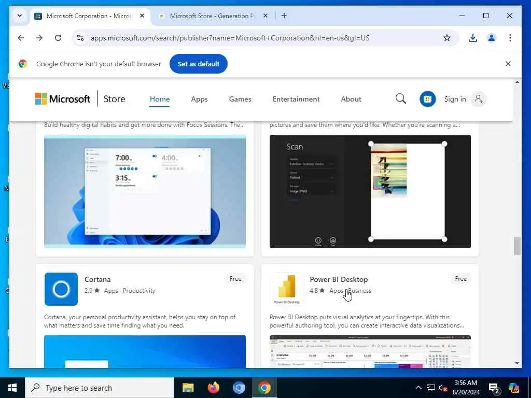The height and width of the screenshot is (398, 531).
Task: Click the blue Microsoft Store app icon
Action: pos(427,99)
